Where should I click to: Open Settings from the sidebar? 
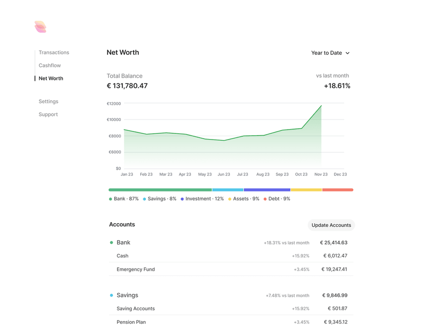point(48,101)
